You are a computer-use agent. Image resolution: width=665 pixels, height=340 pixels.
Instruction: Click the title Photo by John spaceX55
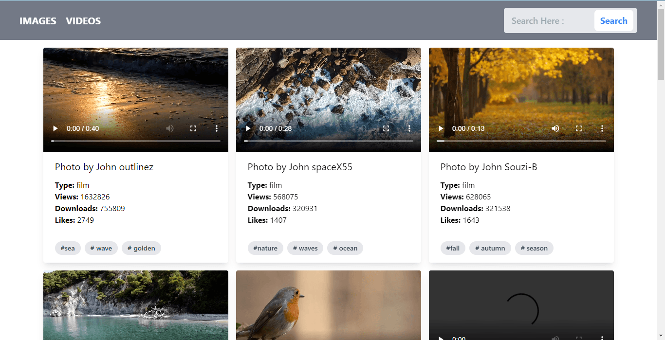(300, 167)
